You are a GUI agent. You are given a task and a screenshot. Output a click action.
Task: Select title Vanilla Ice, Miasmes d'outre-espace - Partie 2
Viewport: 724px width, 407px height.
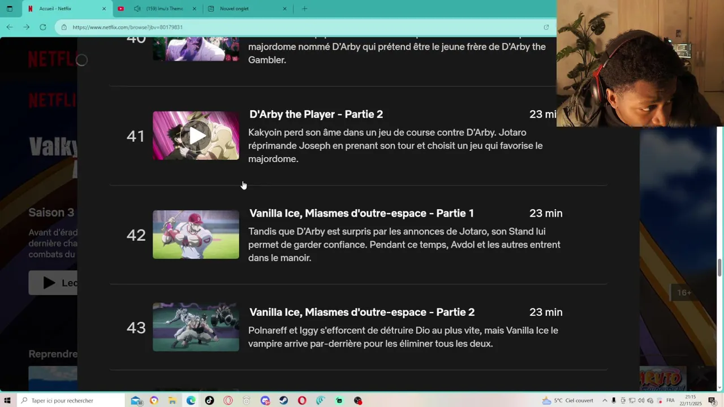362,312
